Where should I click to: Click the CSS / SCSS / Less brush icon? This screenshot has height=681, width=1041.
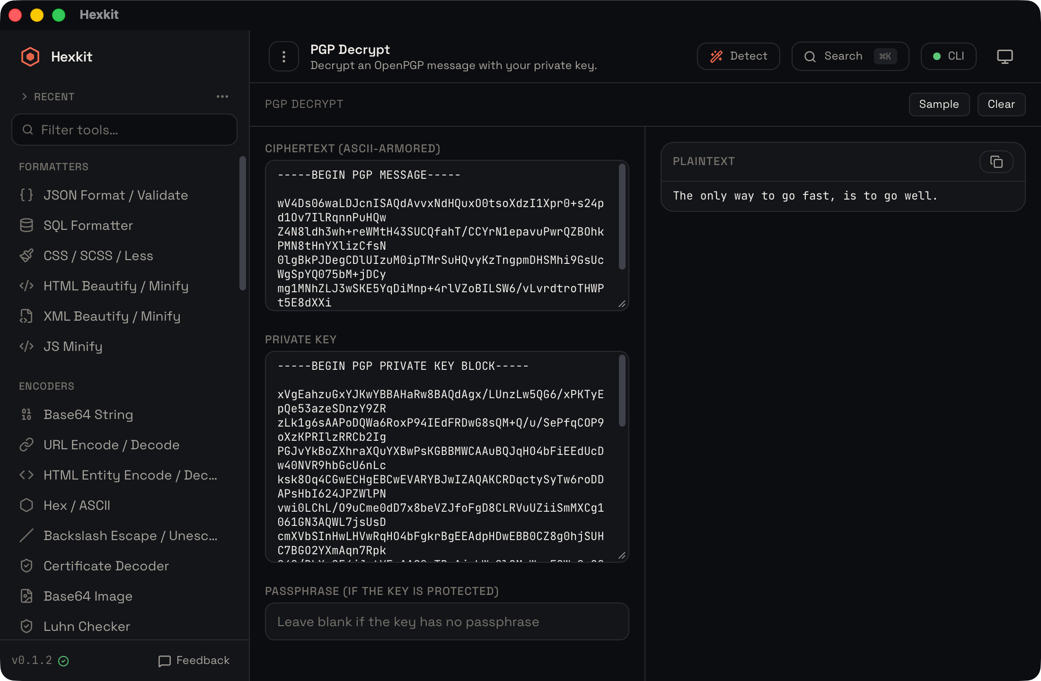pyautogui.click(x=26, y=255)
